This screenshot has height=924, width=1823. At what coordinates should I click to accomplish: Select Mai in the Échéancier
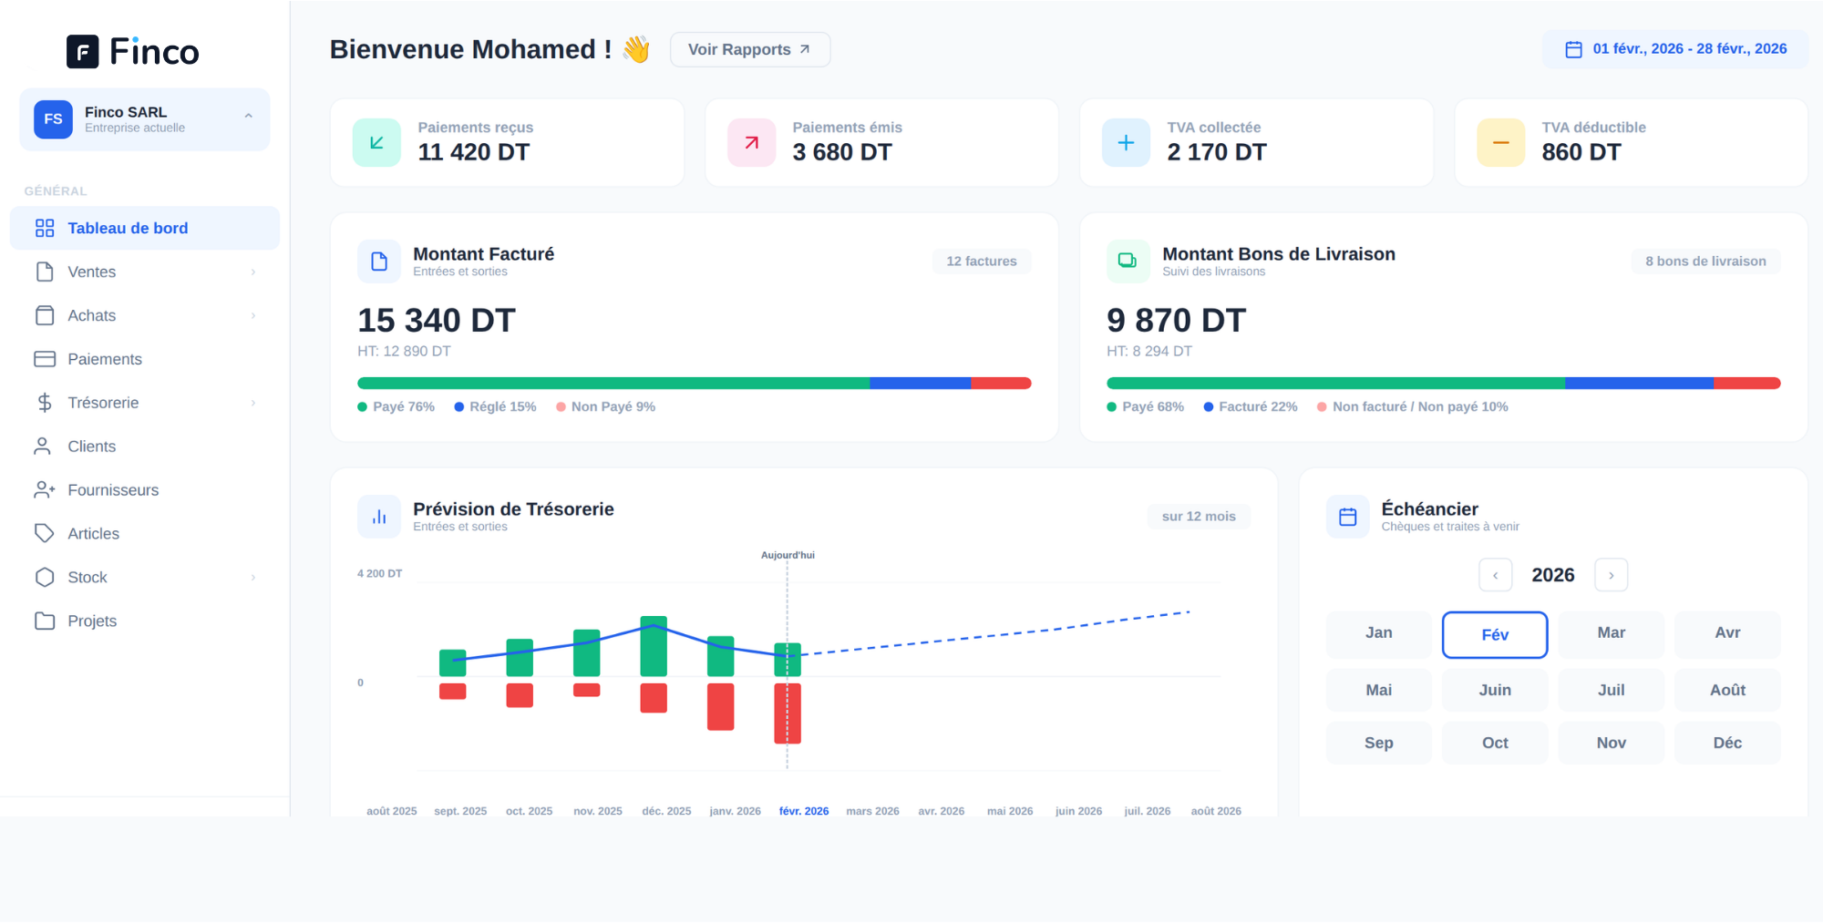click(x=1379, y=690)
